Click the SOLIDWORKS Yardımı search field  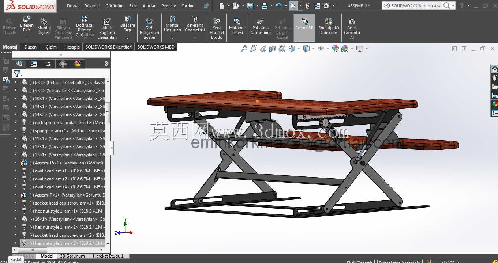click(416, 6)
